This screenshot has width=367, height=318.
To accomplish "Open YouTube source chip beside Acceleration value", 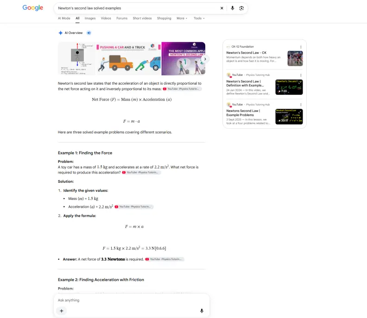I will [134, 207].
